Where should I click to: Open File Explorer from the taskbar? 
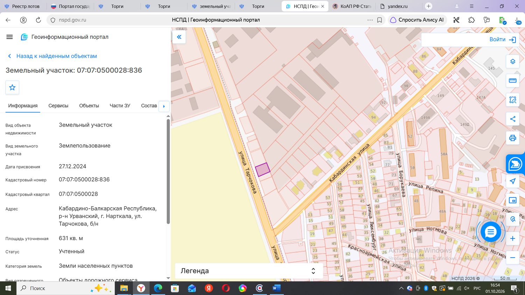click(124, 288)
